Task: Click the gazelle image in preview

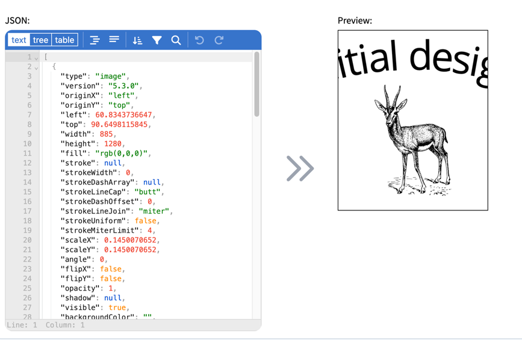Action: (x=413, y=140)
